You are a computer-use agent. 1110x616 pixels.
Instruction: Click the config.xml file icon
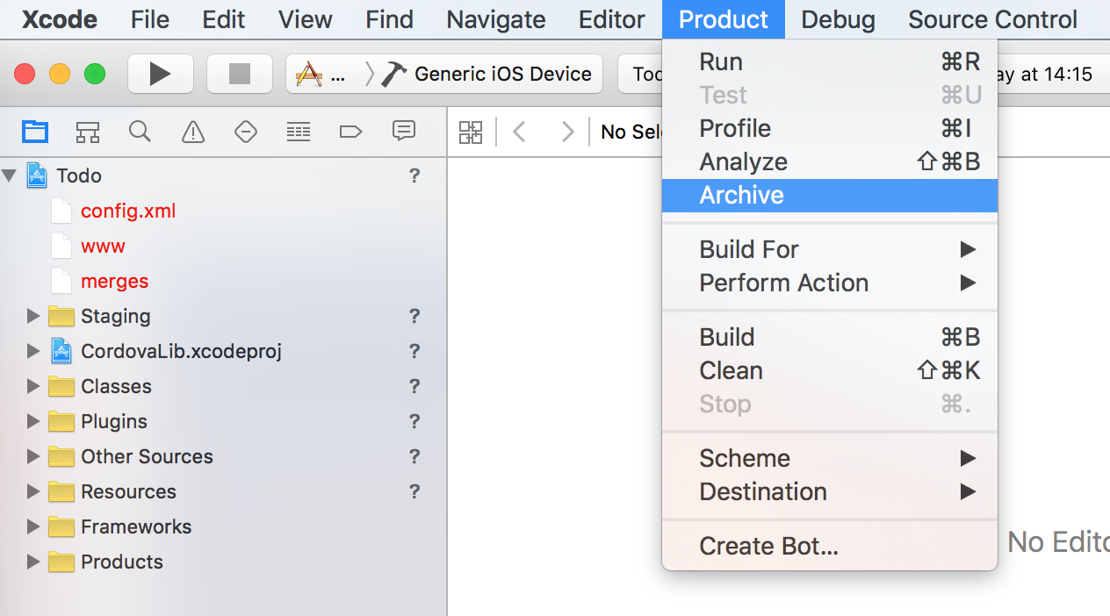pos(61,211)
